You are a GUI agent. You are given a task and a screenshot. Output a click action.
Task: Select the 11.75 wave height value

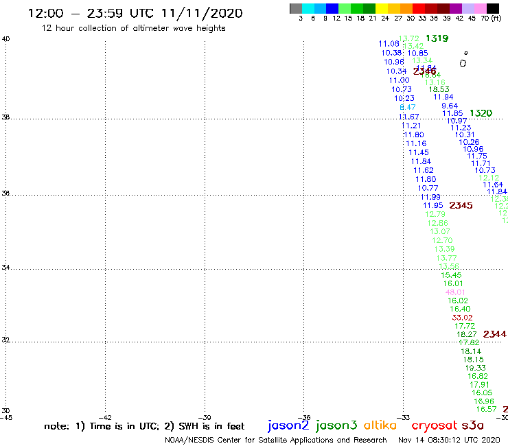(x=477, y=156)
